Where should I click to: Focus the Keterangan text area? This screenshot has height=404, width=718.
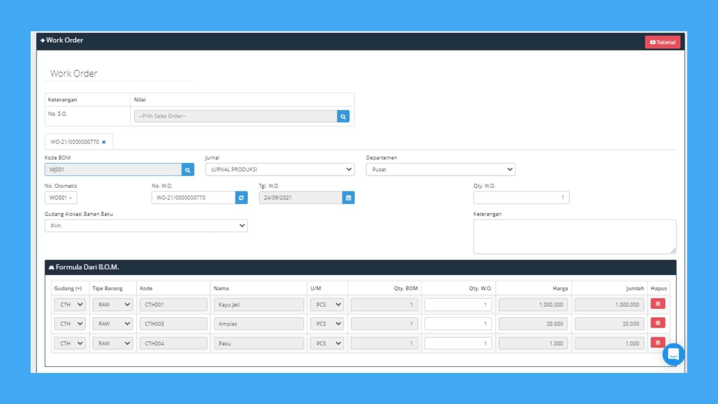click(574, 236)
